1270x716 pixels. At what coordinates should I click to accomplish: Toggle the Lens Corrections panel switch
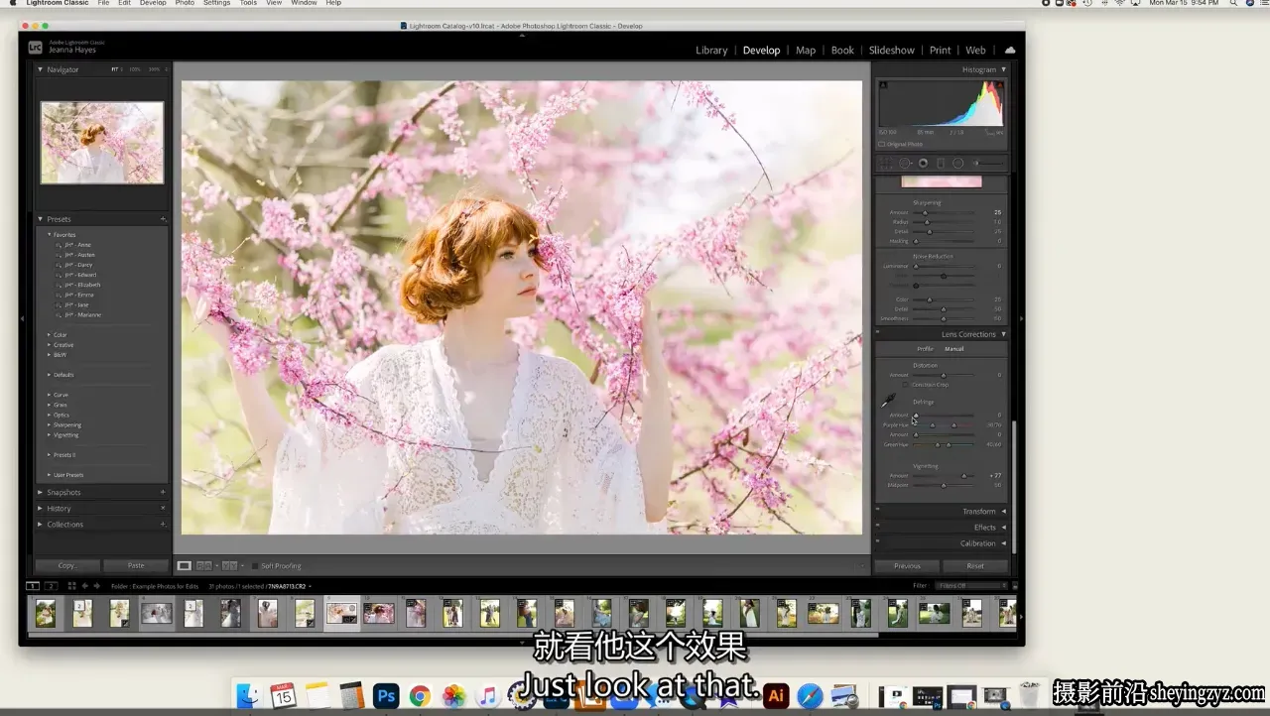878,334
